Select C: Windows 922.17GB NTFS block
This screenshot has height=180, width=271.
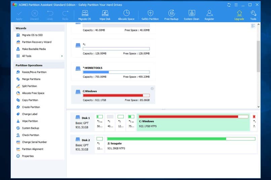tap(193, 122)
